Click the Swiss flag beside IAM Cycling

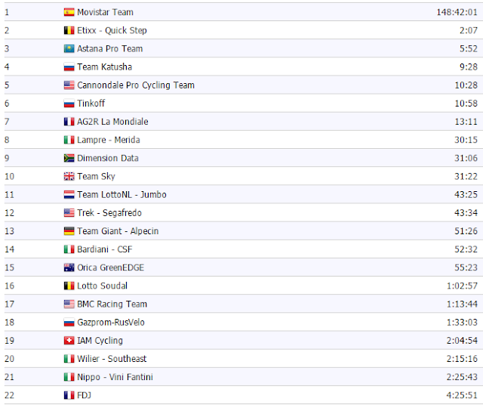pyautogui.click(x=69, y=341)
